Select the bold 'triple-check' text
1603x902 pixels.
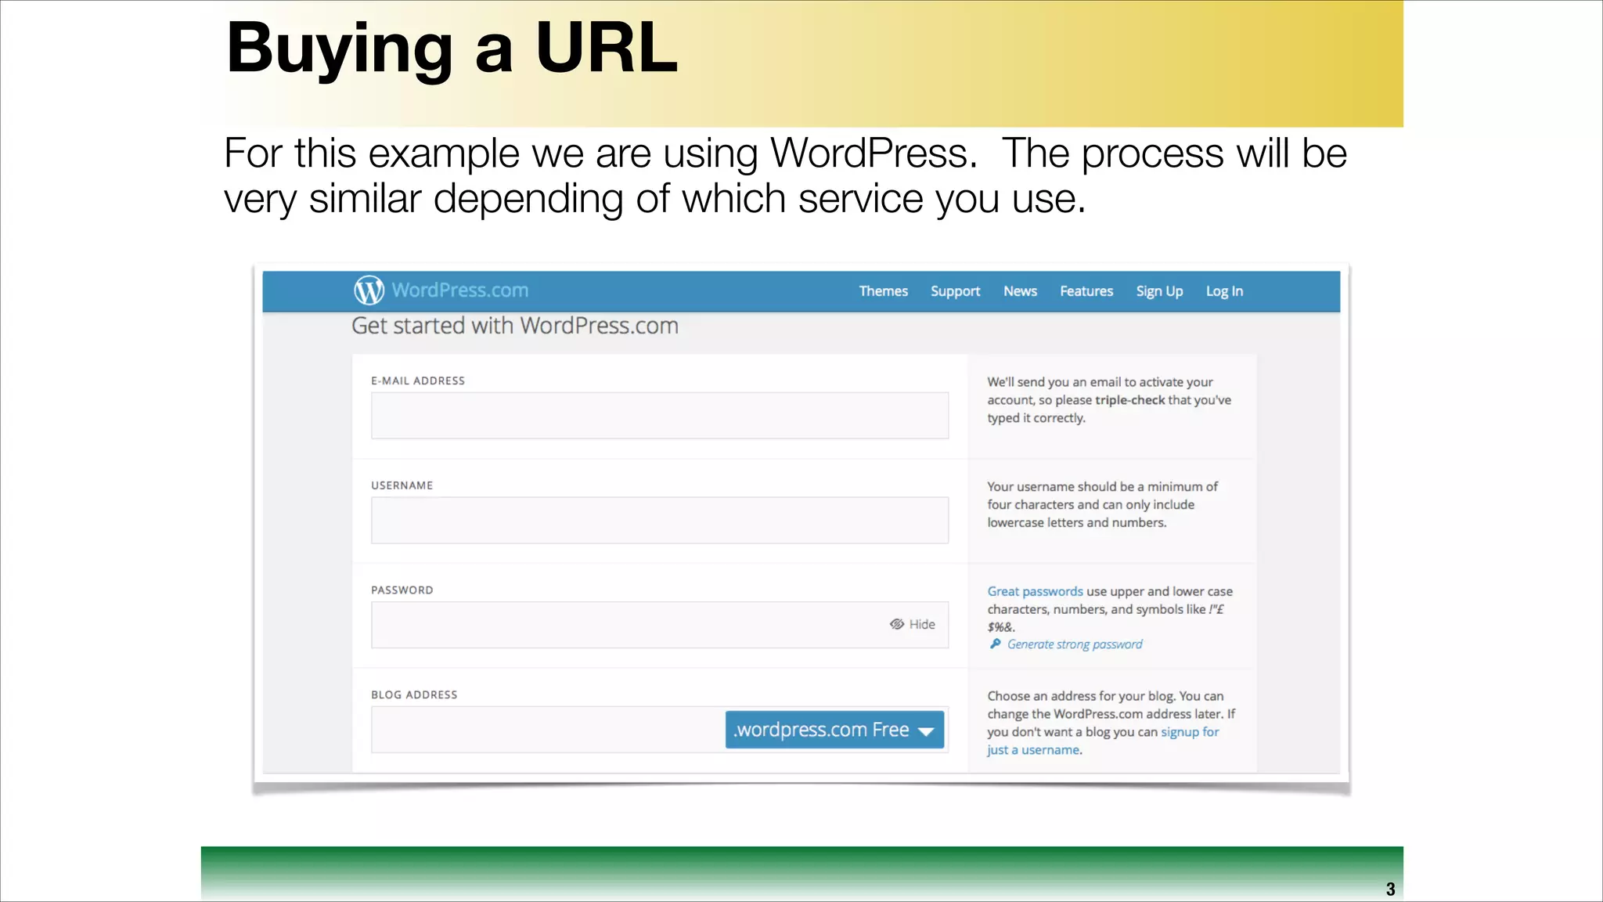point(1130,400)
